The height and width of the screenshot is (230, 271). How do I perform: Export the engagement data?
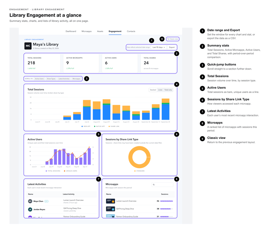tap(172, 47)
